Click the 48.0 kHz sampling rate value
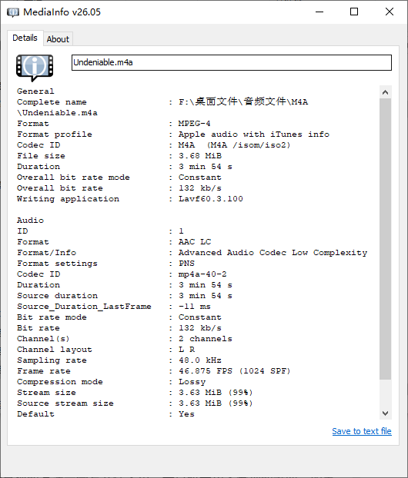Screen dimensions: 408x478 (x=200, y=360)
